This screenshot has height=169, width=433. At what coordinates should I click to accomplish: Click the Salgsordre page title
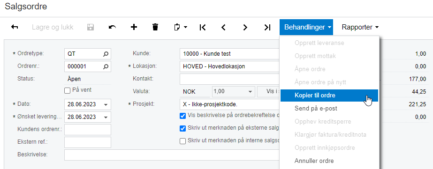26,7
